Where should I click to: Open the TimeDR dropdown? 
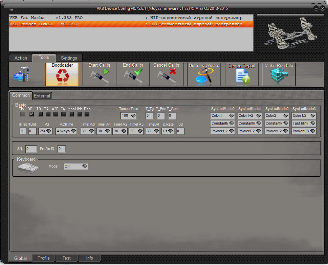tap(152, 131)
